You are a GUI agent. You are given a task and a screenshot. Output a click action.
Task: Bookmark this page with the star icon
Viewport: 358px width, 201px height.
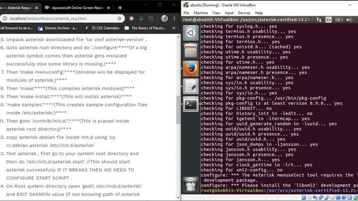(119, 18)
